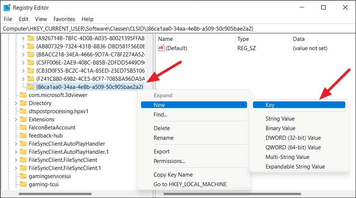
Task: Click folder icon next to Extensions
Action: [23, 119]
